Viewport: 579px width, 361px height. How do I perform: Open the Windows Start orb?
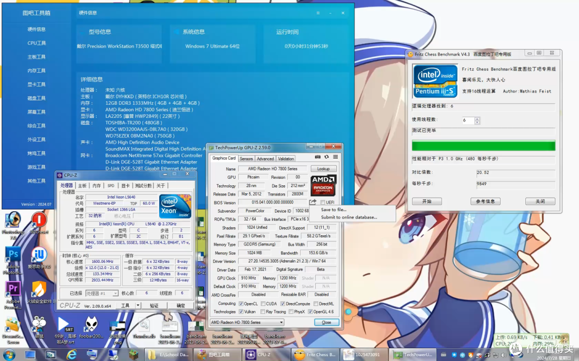tap(9, 355)
